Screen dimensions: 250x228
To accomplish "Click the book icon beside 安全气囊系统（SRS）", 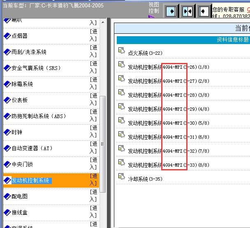I will [x=7, y=68].
